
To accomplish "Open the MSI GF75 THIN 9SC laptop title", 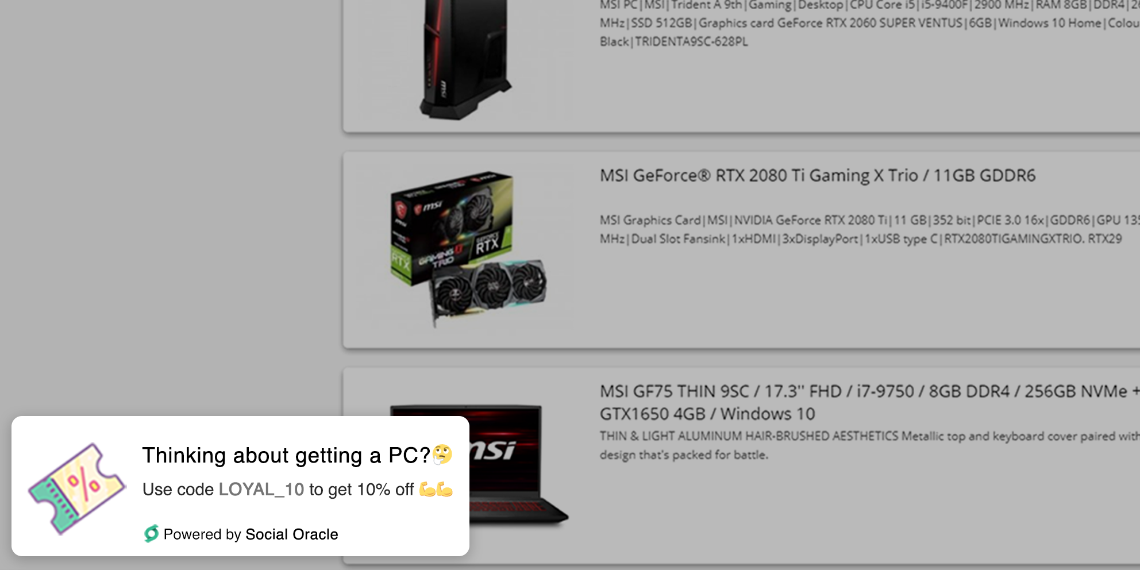I will point(870,402).
